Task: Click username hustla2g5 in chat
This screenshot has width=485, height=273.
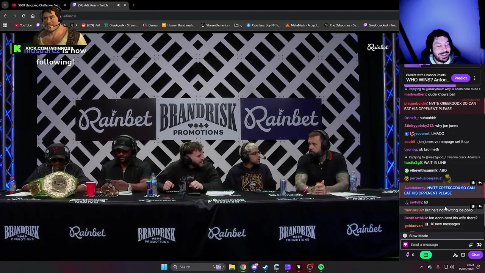Action: click(413, 163)
